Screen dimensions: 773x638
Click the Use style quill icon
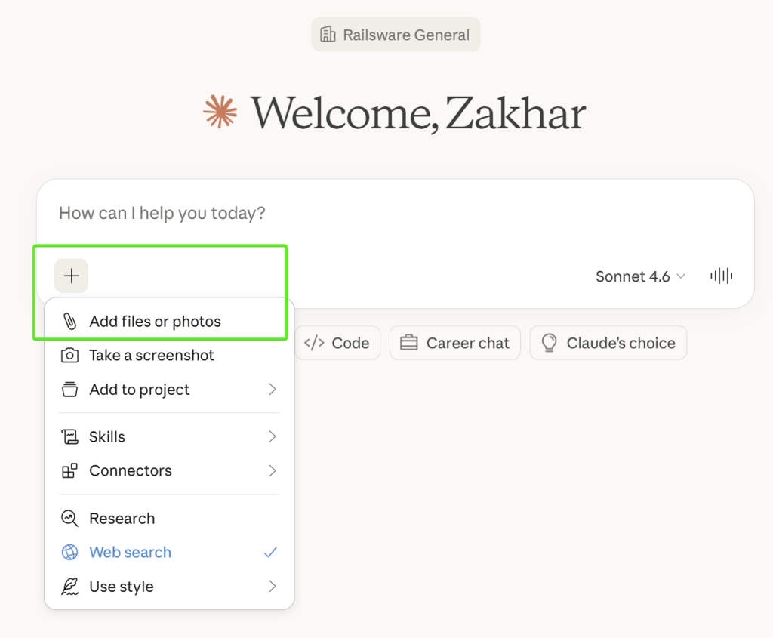click(x=68, y=586)
